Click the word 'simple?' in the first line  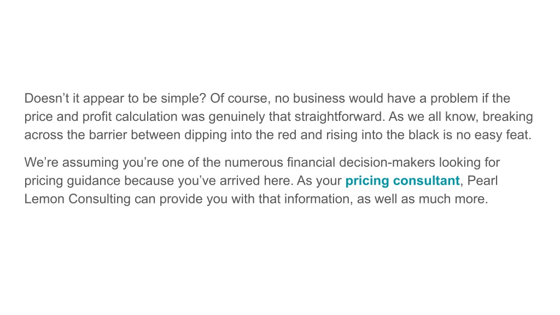point(183,98)
